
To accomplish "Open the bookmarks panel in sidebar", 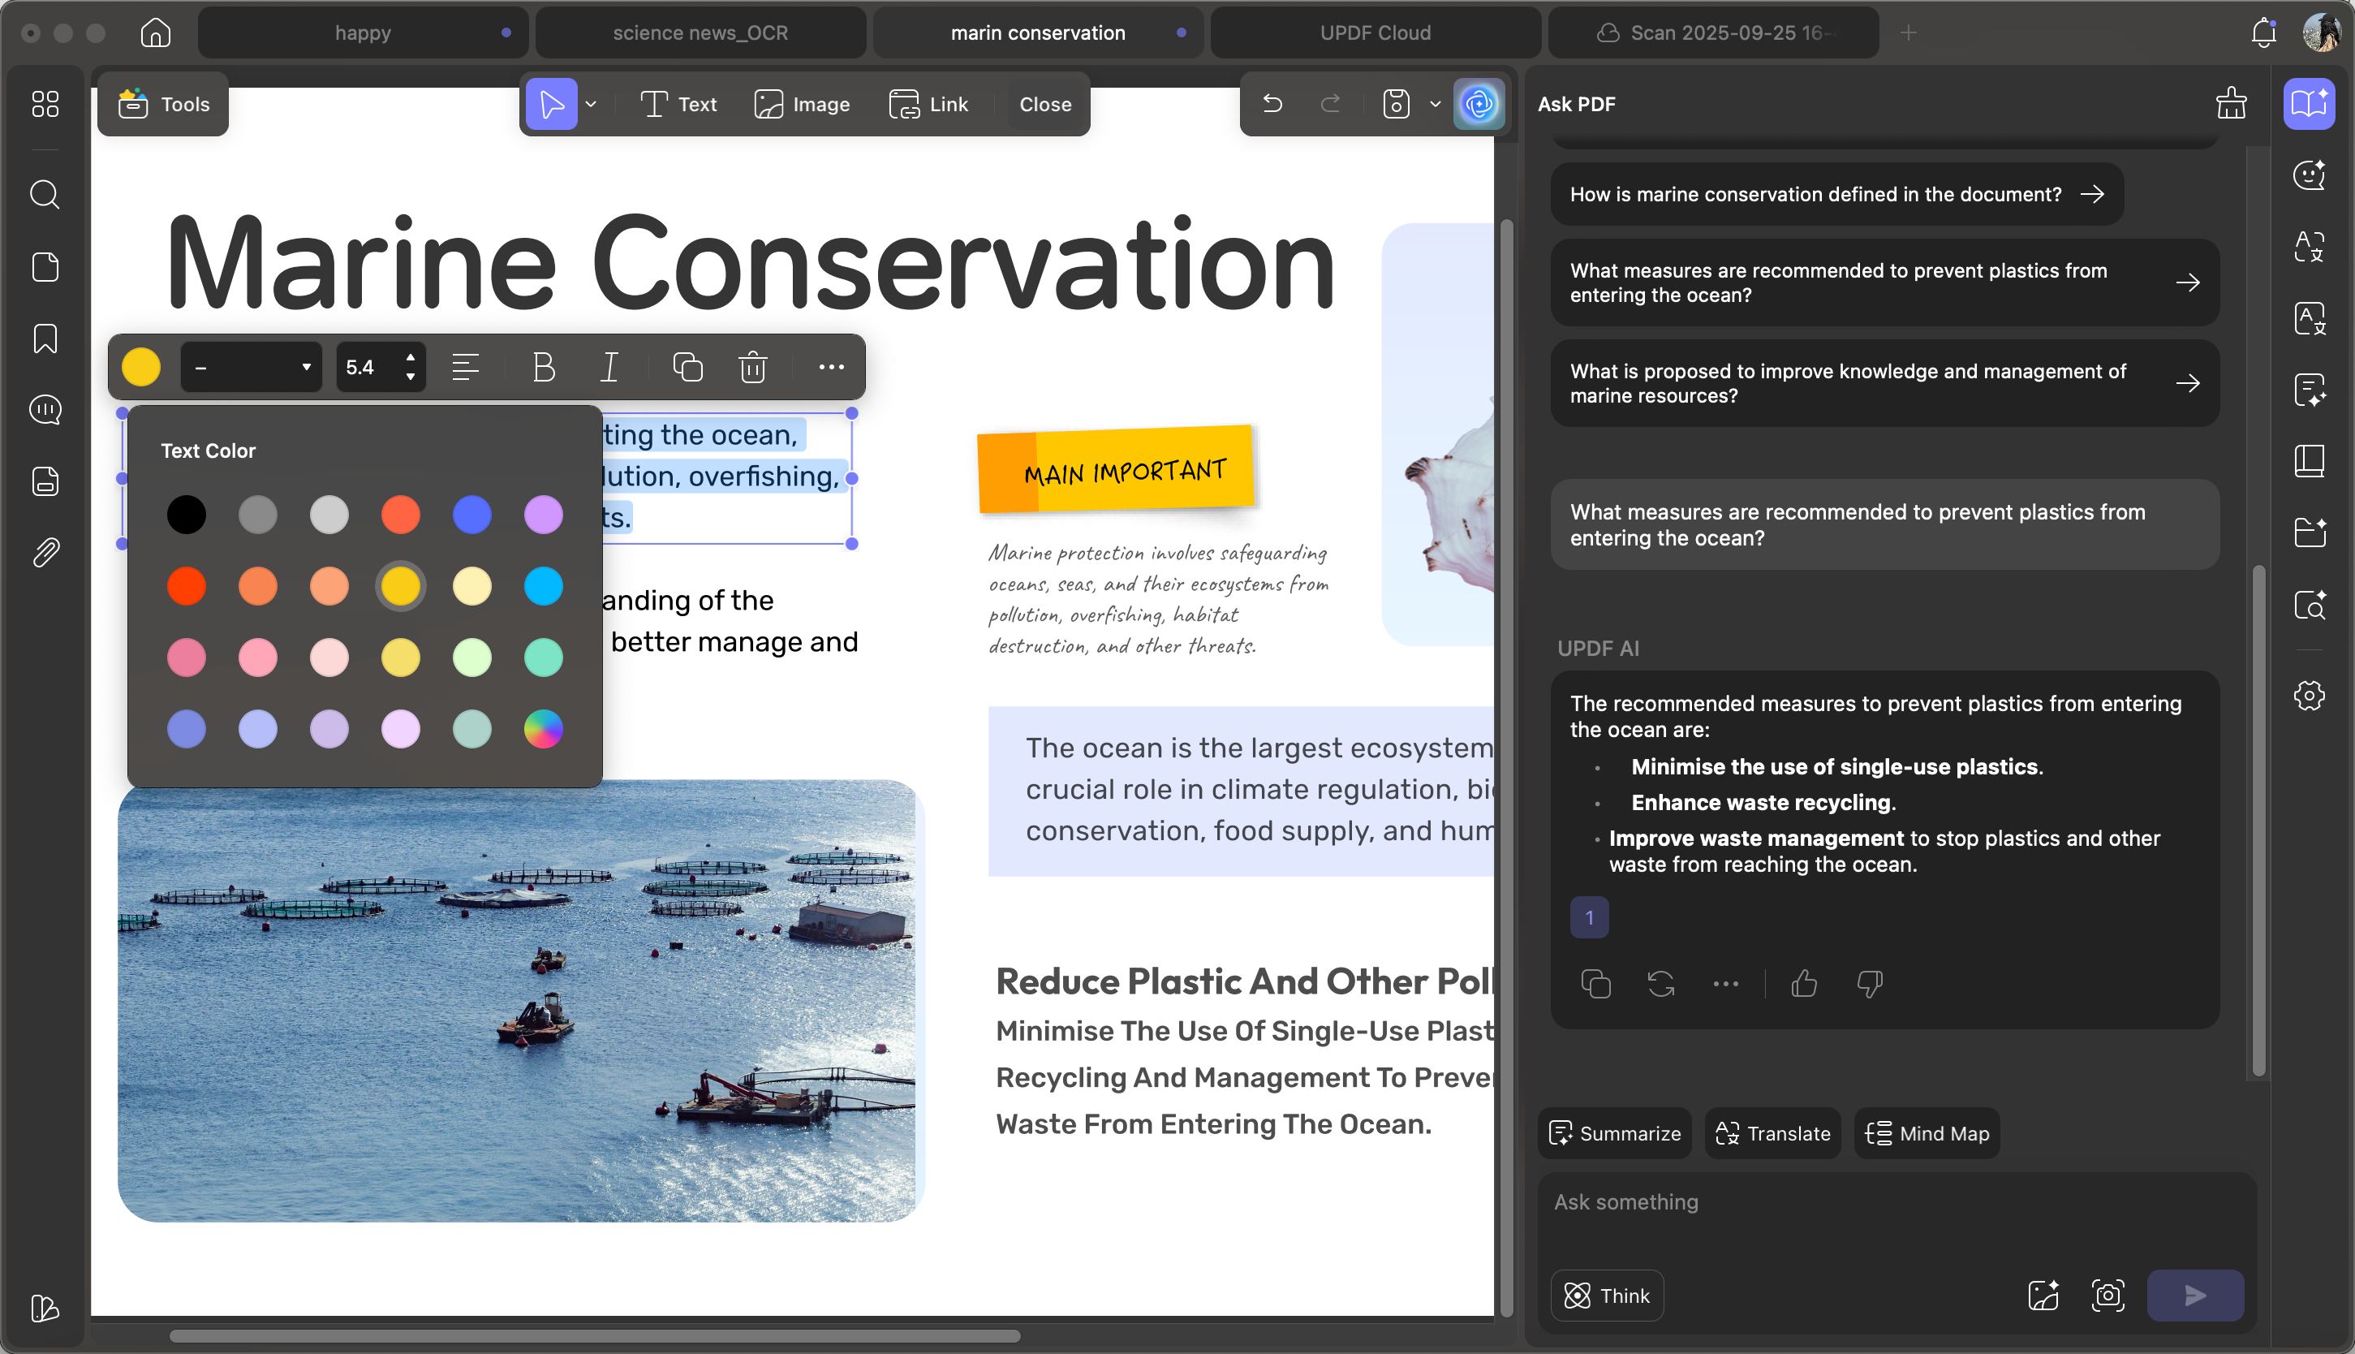I will tap(45, 338).
